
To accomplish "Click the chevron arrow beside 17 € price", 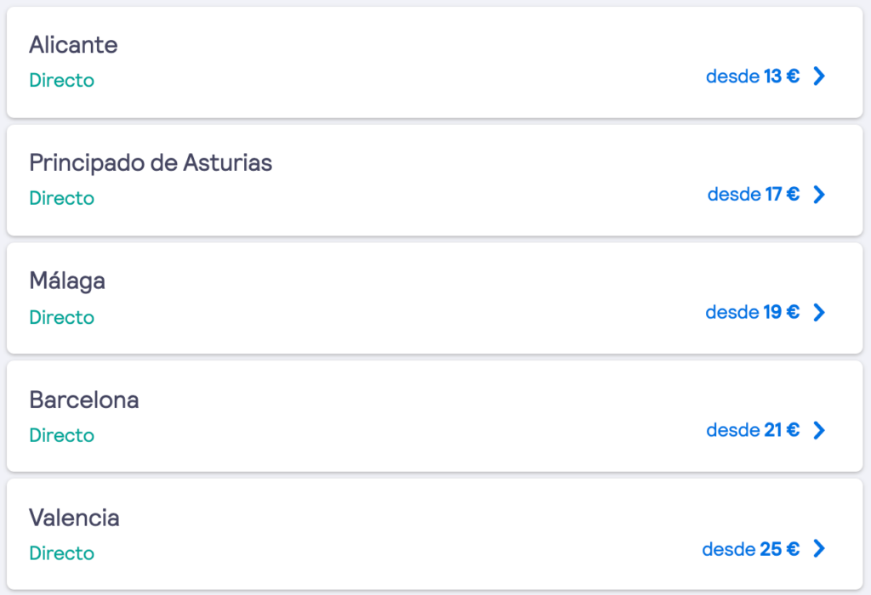I will (x=819, y=195).
